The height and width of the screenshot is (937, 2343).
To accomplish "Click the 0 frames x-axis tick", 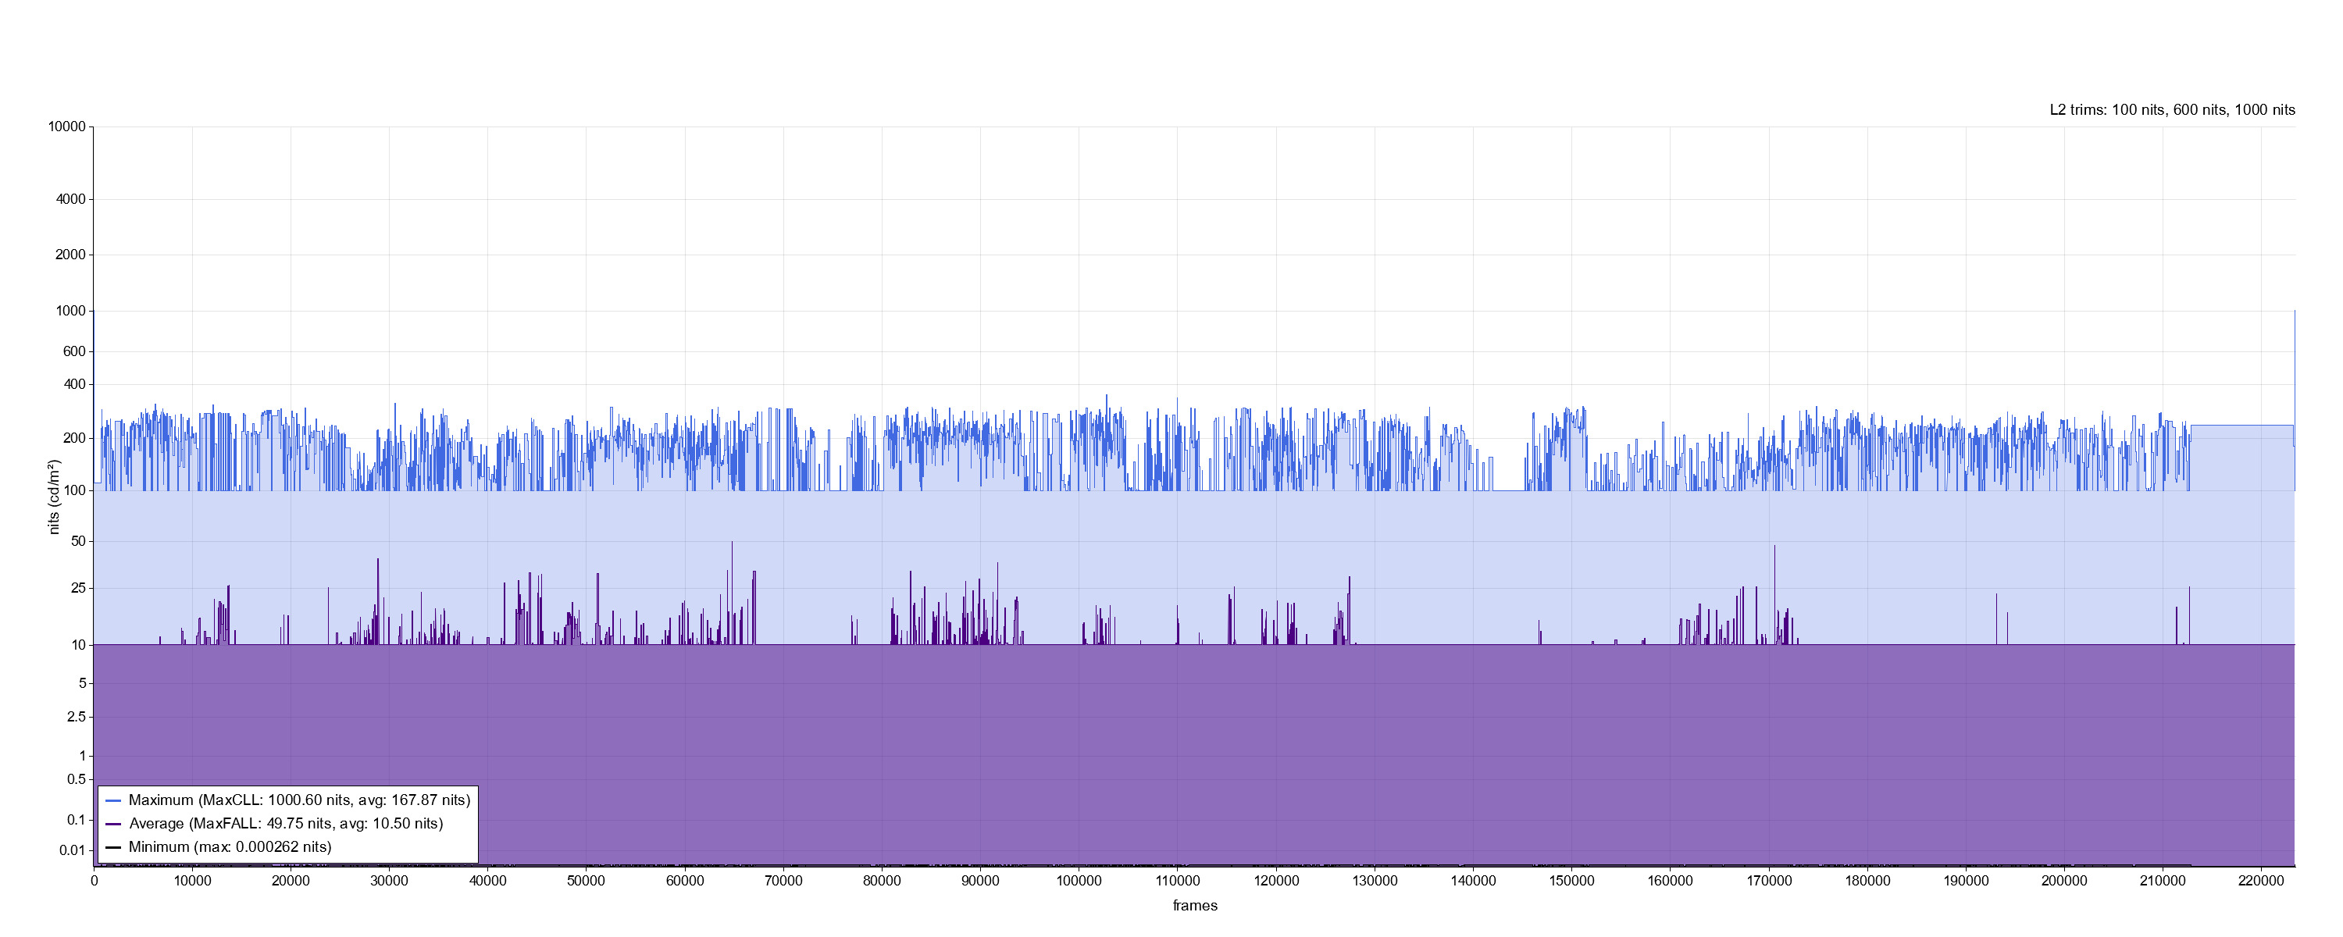I will pos(94,882).
